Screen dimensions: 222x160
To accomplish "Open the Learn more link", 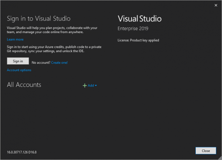I will click(x=15, y=40).
